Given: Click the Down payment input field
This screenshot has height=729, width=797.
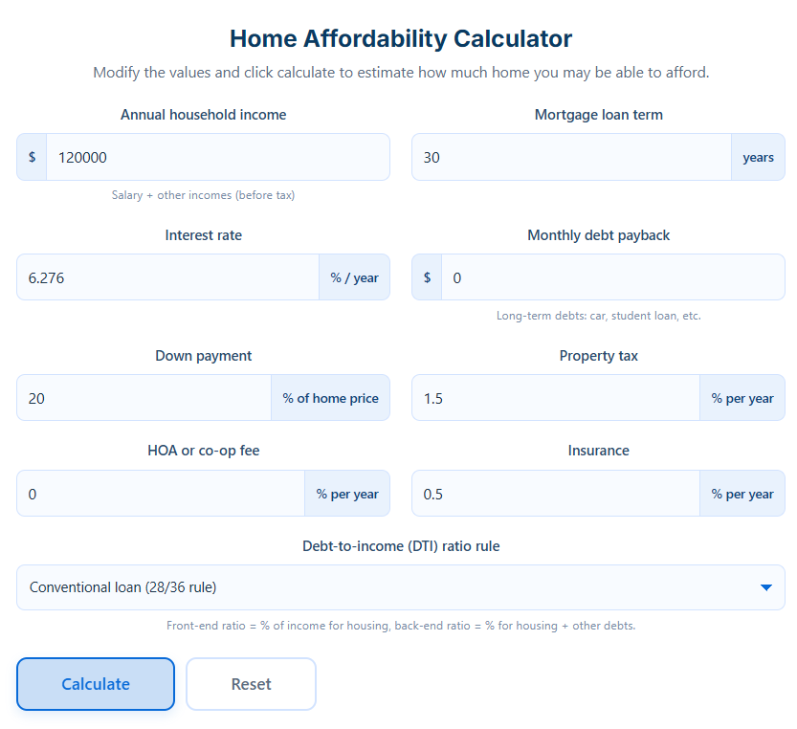Looking at the screenshot, I should click(x=144, y=398).
